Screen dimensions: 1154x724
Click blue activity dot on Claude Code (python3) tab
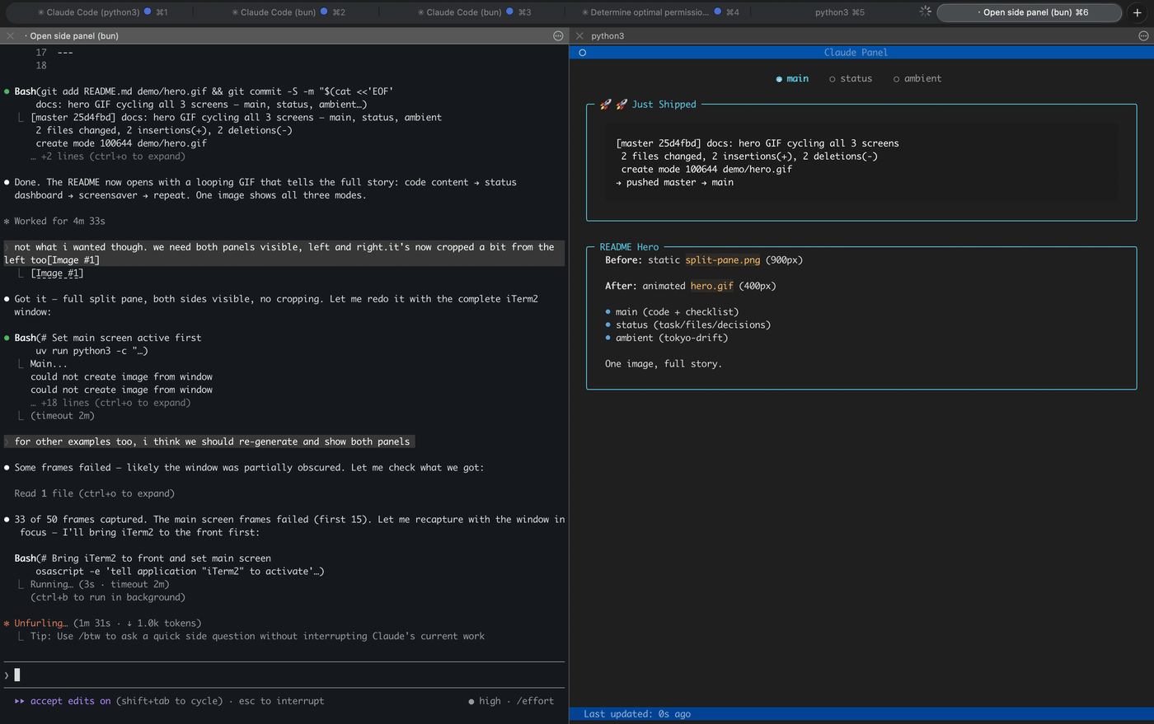[148, 12]
